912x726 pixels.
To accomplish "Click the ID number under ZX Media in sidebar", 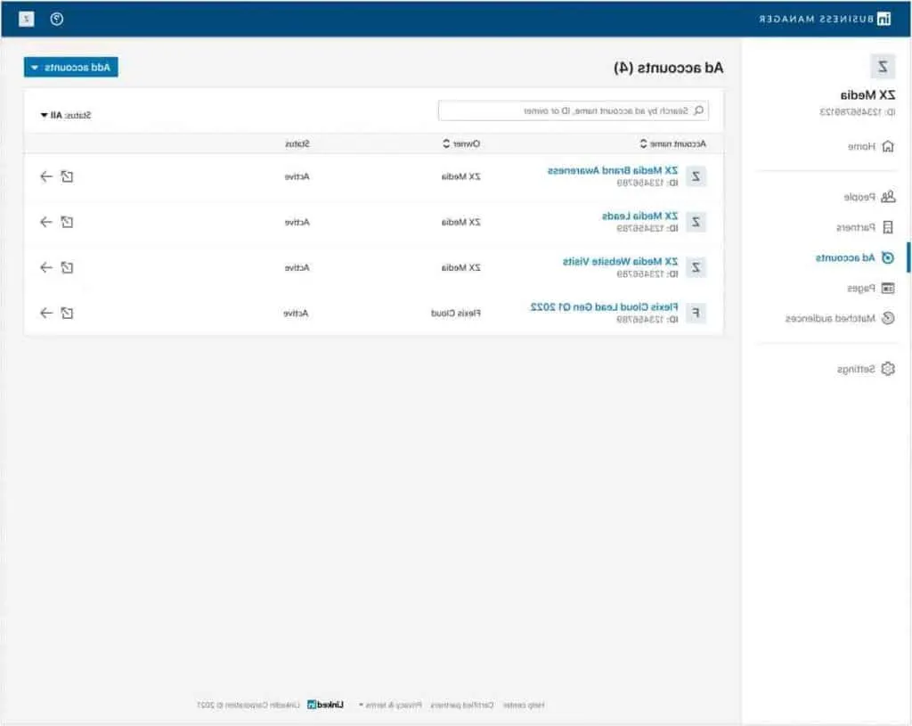I will click(858, 111).
